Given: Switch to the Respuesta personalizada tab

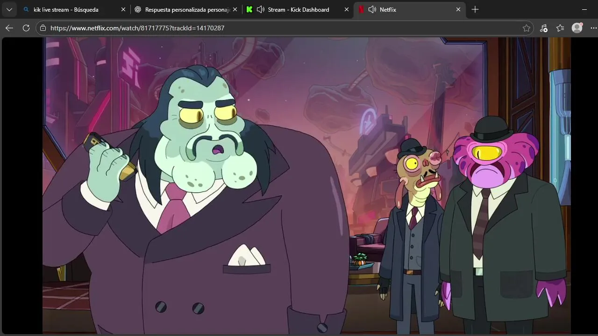Looking at the screenshot, I should (x=186, y=9).
